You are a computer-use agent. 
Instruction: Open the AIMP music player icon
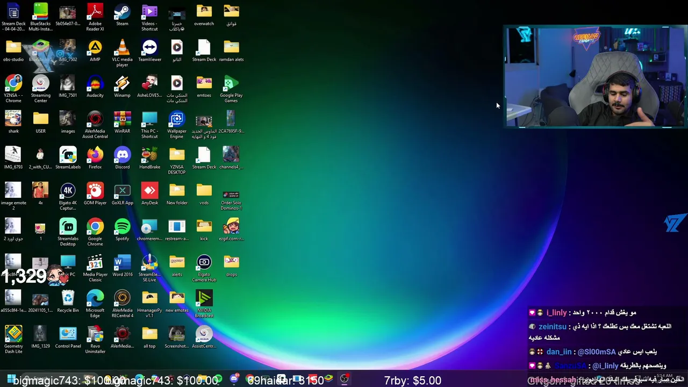click(x=95, y=51)
